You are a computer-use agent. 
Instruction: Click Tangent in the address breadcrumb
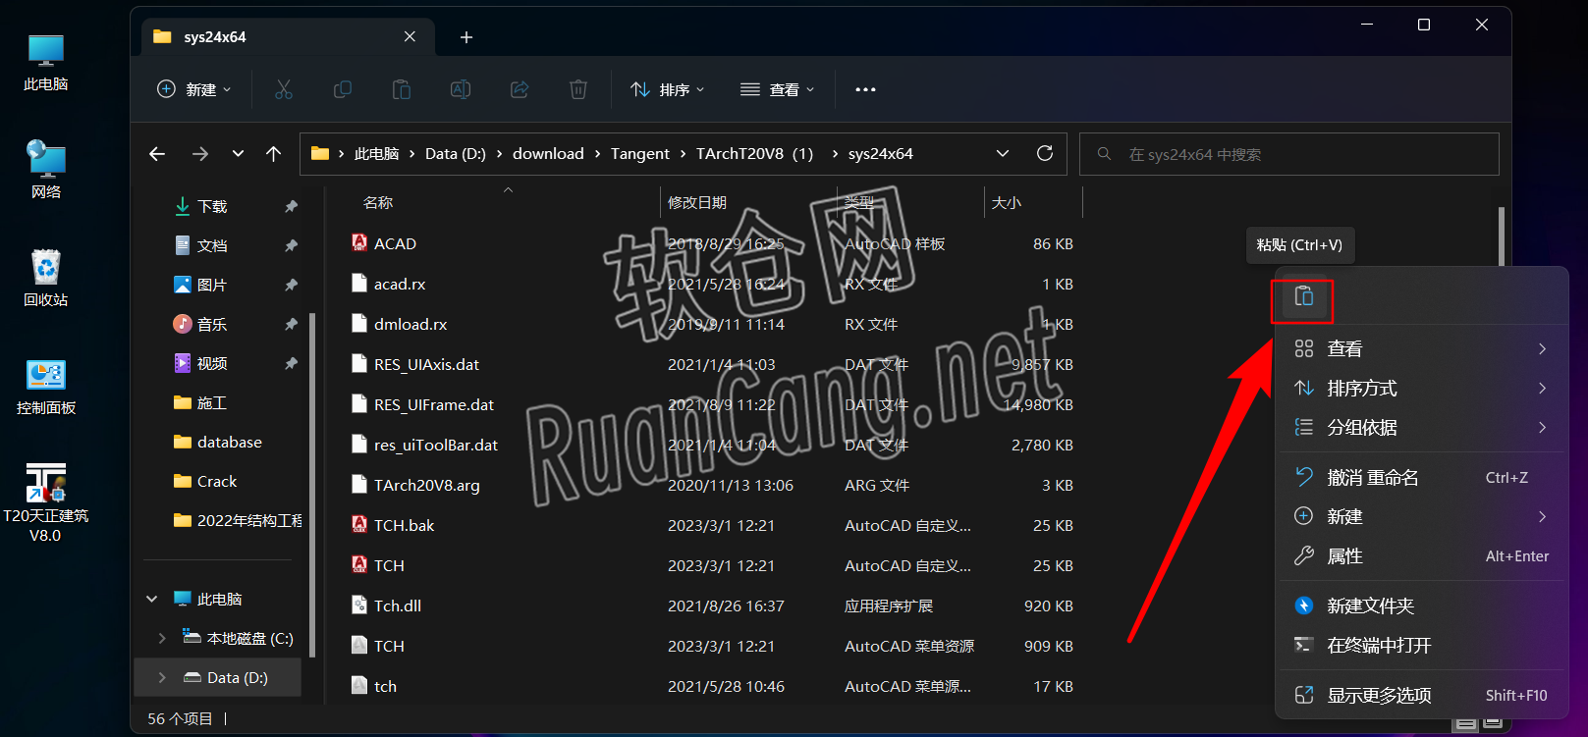point(640,154)
